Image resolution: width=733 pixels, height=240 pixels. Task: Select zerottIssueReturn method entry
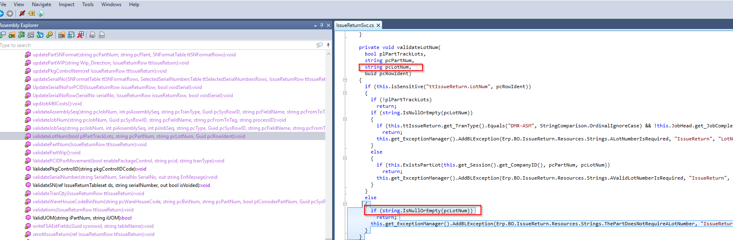tap(93, 234)
